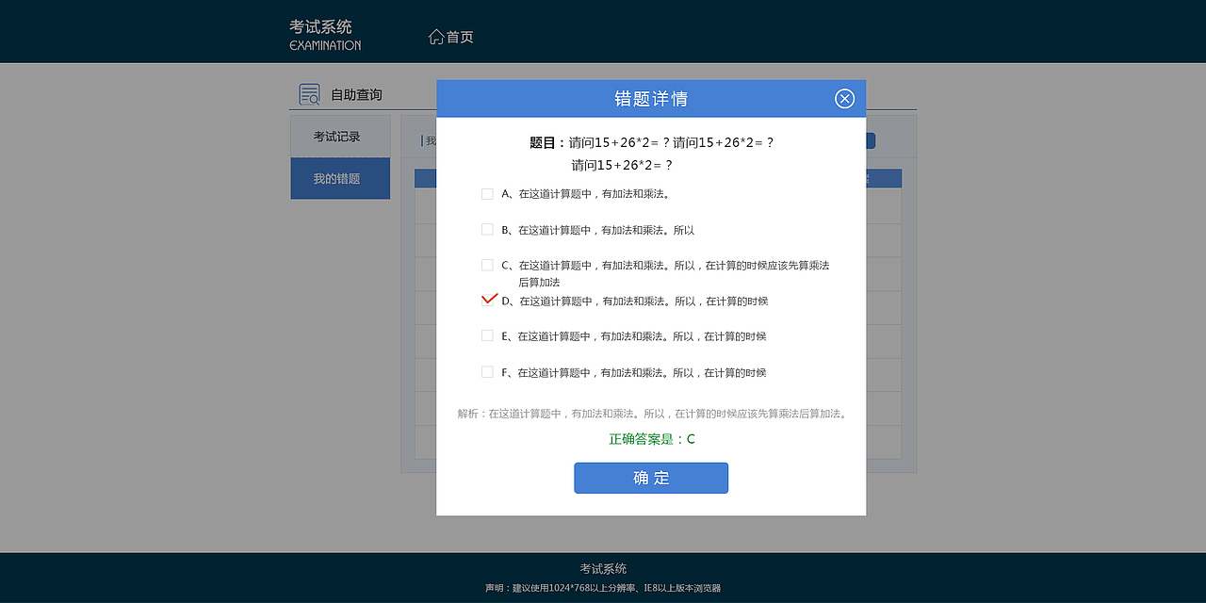Click the 解析 explanation text line

(x=651, y=412)
